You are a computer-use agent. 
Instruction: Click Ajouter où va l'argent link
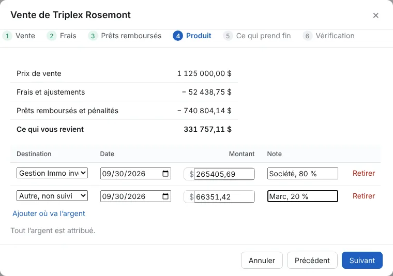click(49, 213)
